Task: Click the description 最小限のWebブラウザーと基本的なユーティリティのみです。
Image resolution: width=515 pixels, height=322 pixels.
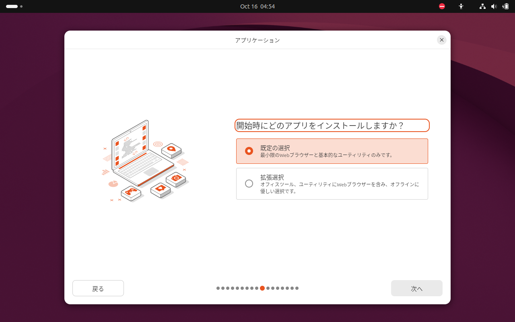Action: click(x=327, y=155)
